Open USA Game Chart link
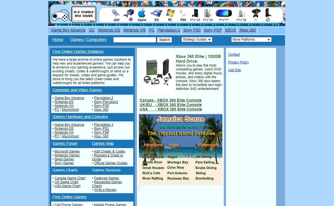Screen dimensions: 334x206 tap(68, 186)
